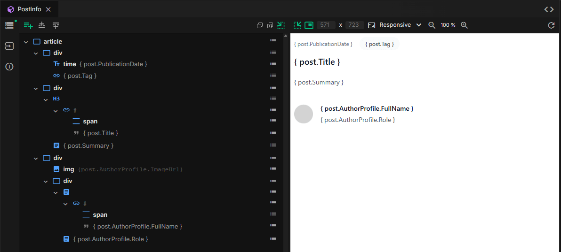Select the H3 tree row
The height and width of the screenshot is (252, 561).
(x=152, y=99)
